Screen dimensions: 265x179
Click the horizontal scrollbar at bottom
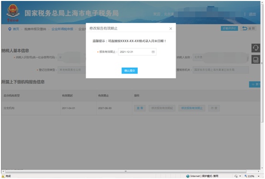126,171
